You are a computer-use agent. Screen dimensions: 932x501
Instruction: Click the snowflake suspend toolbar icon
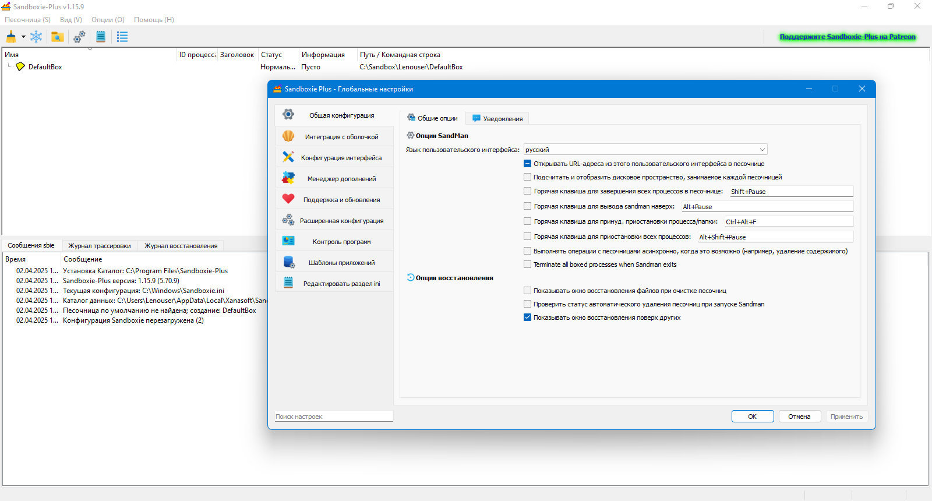(x=36, y=37)
